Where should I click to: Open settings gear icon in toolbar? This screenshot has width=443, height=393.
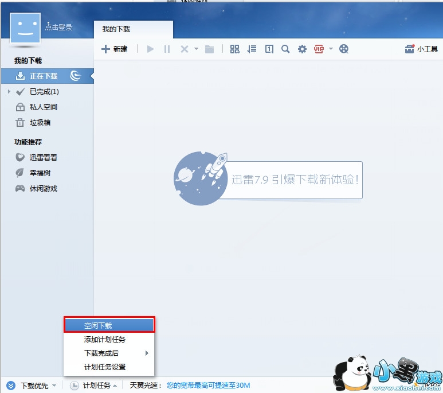click(x=302, y=49)
